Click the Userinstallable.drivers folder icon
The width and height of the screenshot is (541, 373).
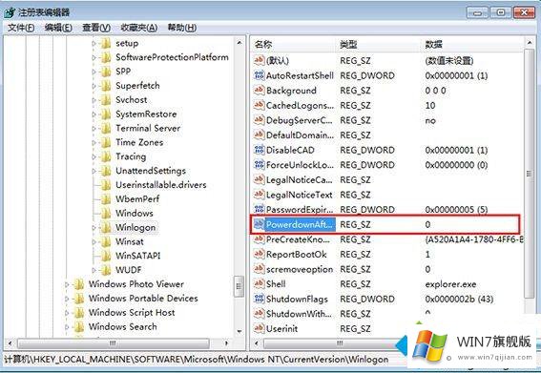tap(106, 185)
